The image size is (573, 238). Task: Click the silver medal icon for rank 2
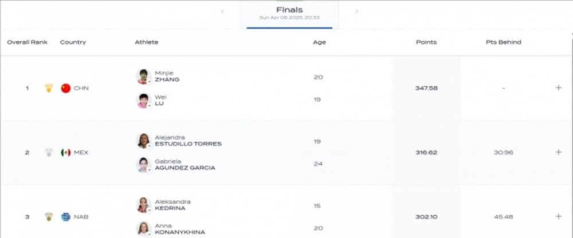(49, 152)
